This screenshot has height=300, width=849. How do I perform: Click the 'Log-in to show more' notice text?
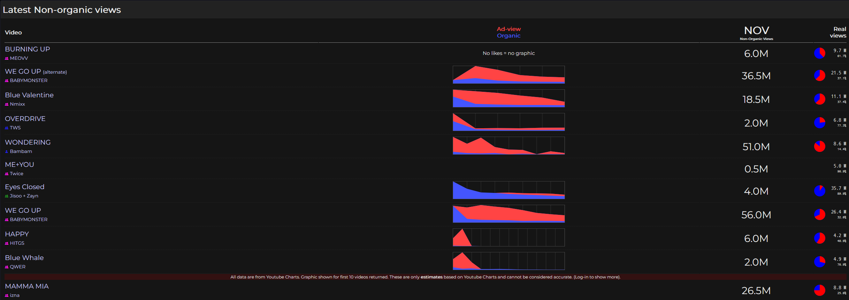pos(597,277)
